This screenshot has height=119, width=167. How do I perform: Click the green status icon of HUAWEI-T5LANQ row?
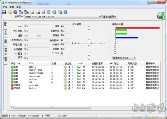(12, 73)
